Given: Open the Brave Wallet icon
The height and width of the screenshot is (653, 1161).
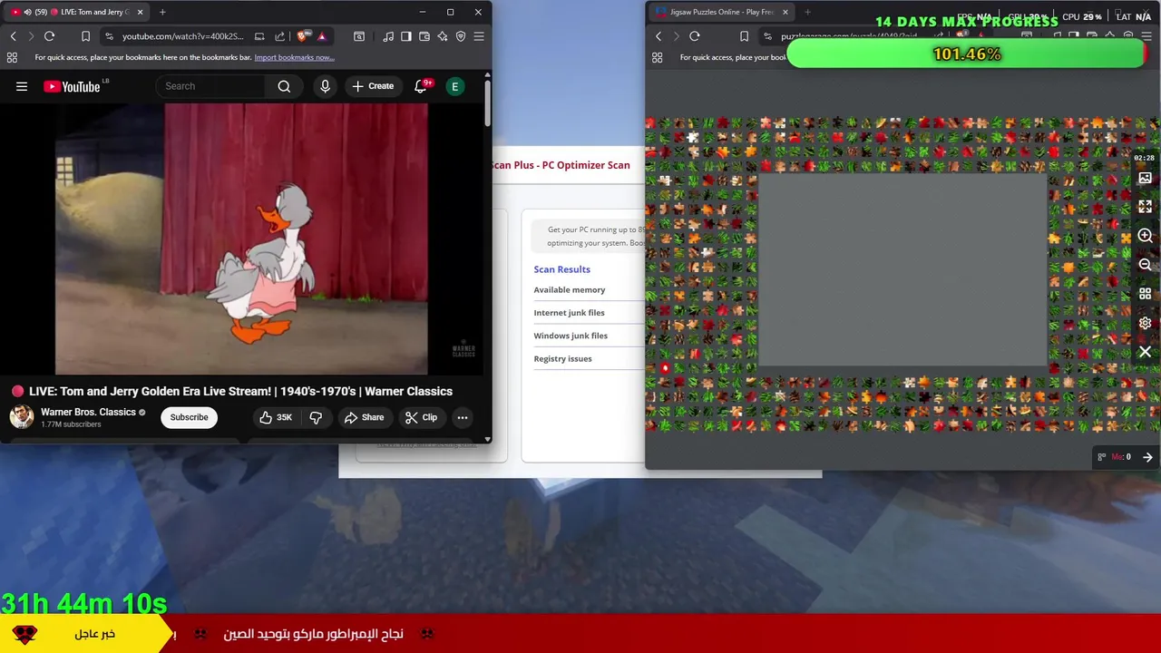Looking at the screenshot, I should click(424, 36).
